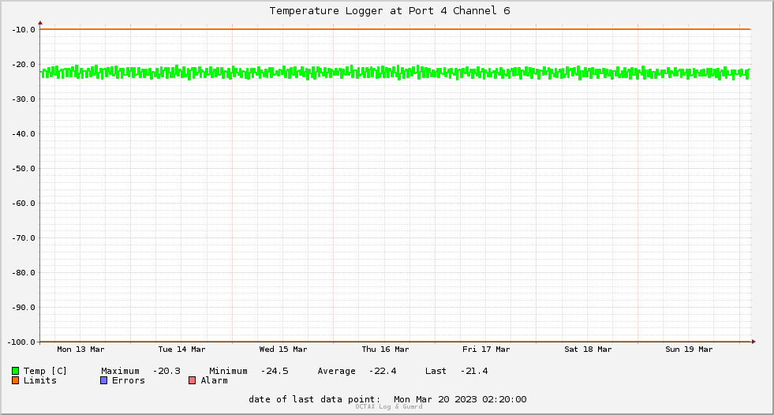Click the Maximum label in the statistics row
Image resolution: width=774 pixels, height=415 pixels.
[121, 371]
